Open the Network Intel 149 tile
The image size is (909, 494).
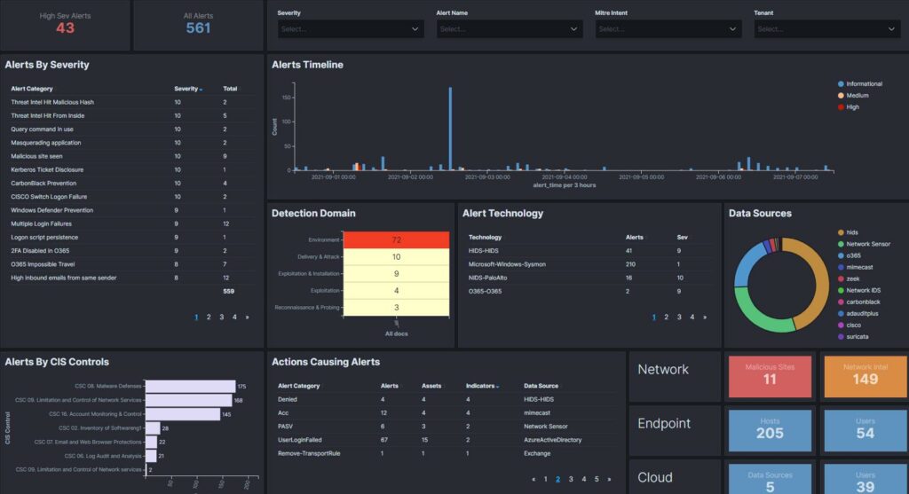tap(866, 376)
